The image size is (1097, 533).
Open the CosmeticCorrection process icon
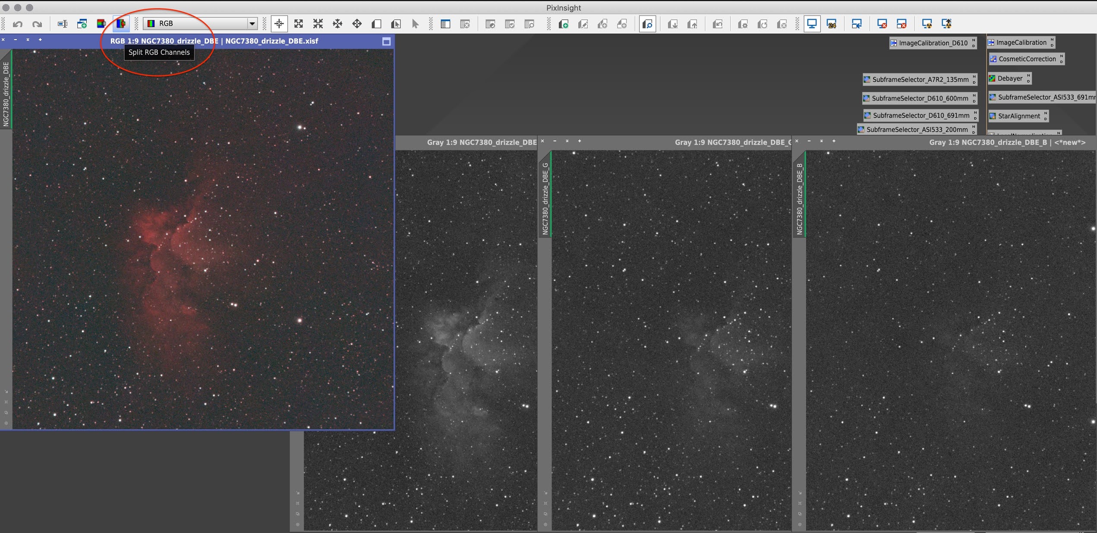click(x=1026, y=59)
